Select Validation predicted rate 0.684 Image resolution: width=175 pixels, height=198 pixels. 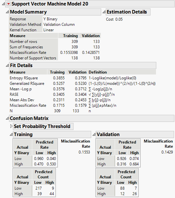[134, 164]
